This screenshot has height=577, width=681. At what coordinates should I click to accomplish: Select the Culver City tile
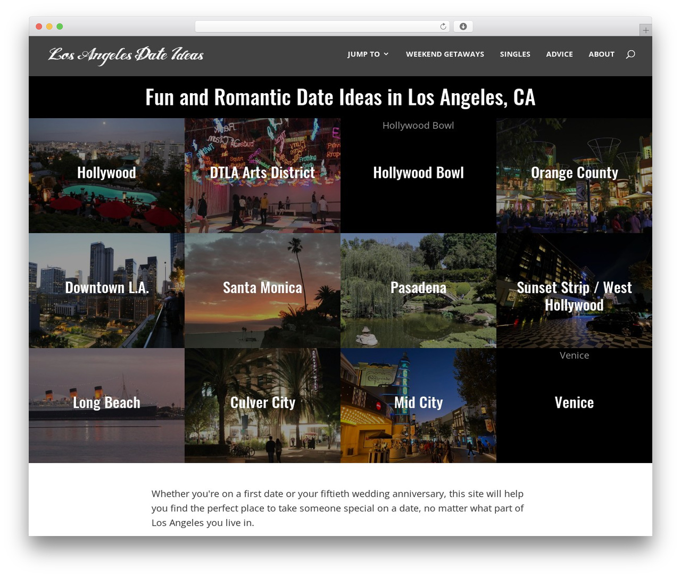pos(262,406)
